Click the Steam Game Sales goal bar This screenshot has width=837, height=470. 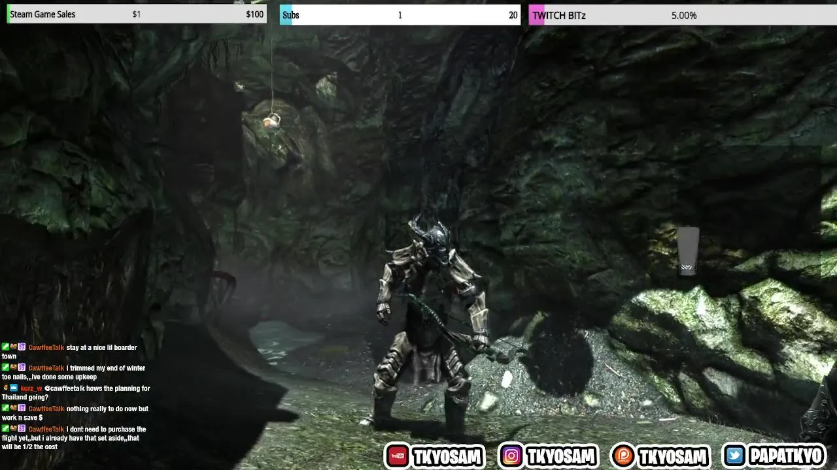point(137,14)
